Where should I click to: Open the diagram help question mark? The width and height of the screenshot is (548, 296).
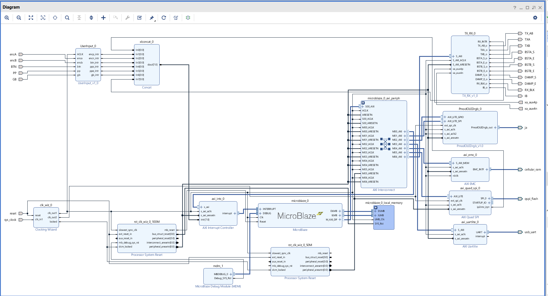515,7
